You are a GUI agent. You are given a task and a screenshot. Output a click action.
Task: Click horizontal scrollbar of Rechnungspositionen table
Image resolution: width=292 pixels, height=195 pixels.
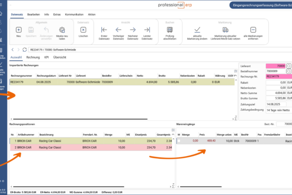point(69,186)
